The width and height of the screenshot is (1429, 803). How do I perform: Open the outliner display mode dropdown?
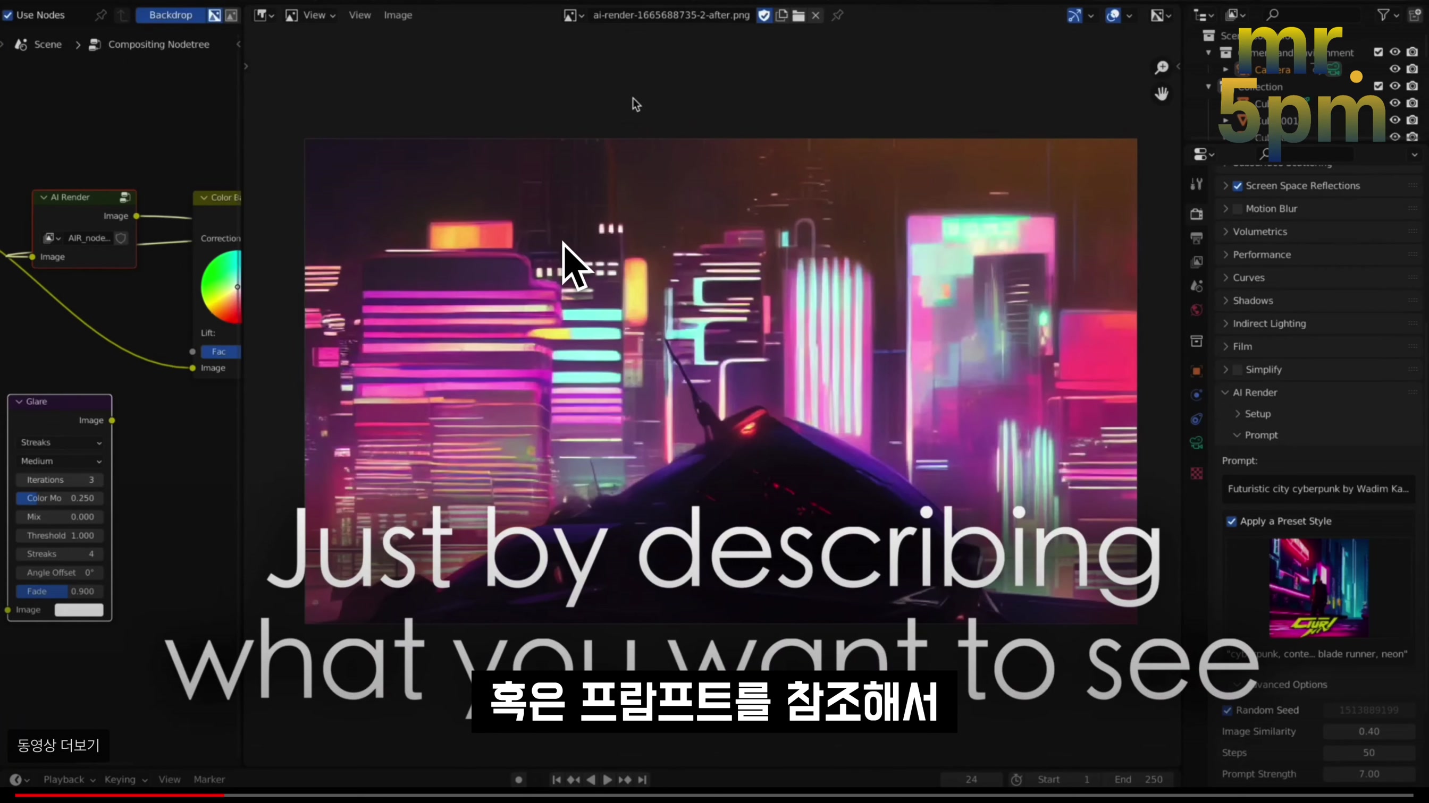point(1235,15)
